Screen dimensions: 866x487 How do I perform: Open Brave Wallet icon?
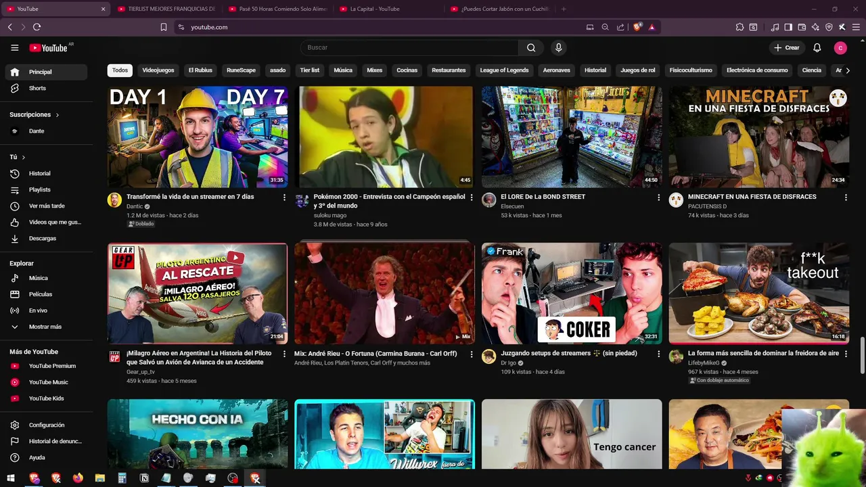[802, 27]
